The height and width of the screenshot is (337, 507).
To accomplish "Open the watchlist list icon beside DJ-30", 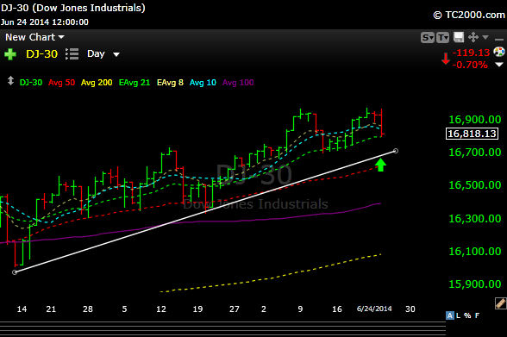I will click(72, 54).
